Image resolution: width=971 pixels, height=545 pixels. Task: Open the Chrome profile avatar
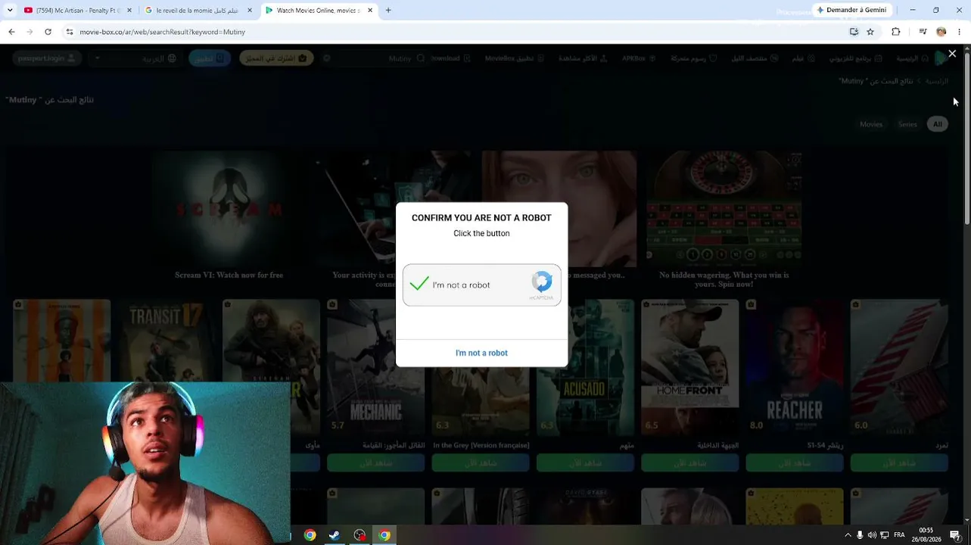click(941, 32)
